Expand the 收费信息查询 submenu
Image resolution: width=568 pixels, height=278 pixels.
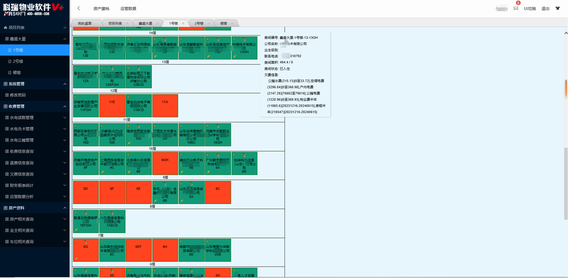click(x=65, y=151)
